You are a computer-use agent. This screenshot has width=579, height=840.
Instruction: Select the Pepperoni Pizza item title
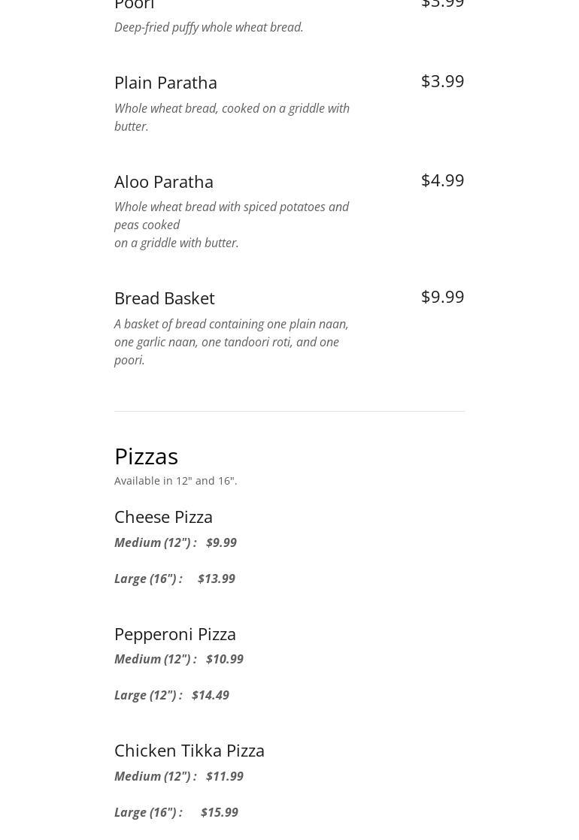point(175,633)
